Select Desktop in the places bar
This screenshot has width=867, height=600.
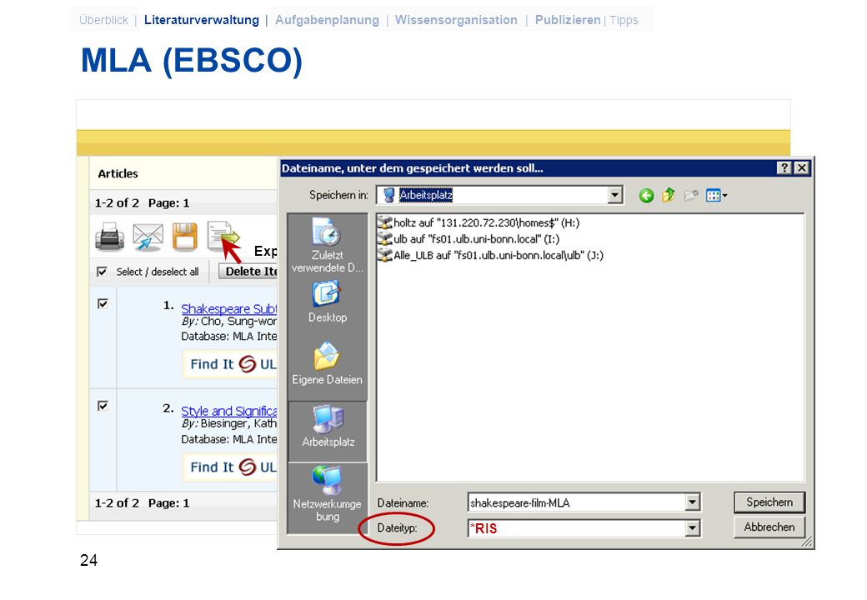point(328,302)
